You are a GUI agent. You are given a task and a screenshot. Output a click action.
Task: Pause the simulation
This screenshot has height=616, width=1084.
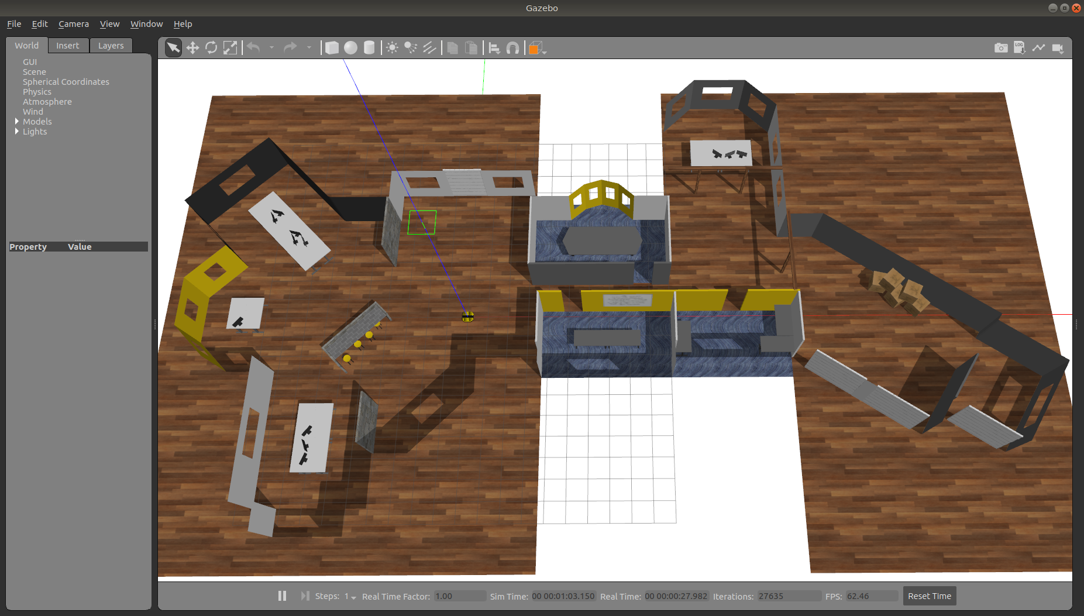(x=282, y=596)
